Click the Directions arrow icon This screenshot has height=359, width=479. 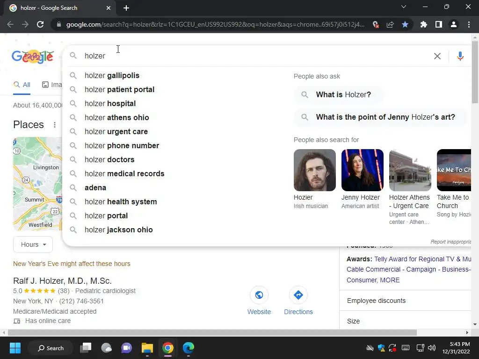(298, 295)
